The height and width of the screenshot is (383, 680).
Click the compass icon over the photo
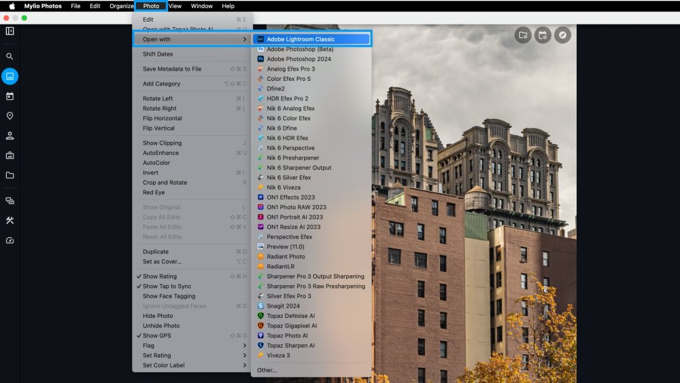pyautogui.click(x=562, y=35)
